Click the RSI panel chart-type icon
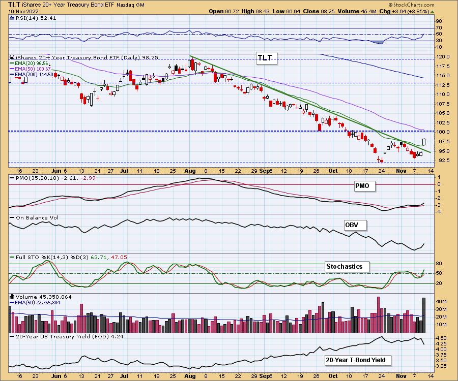Screen dimensions: 458x381 [x=12, y=18]
